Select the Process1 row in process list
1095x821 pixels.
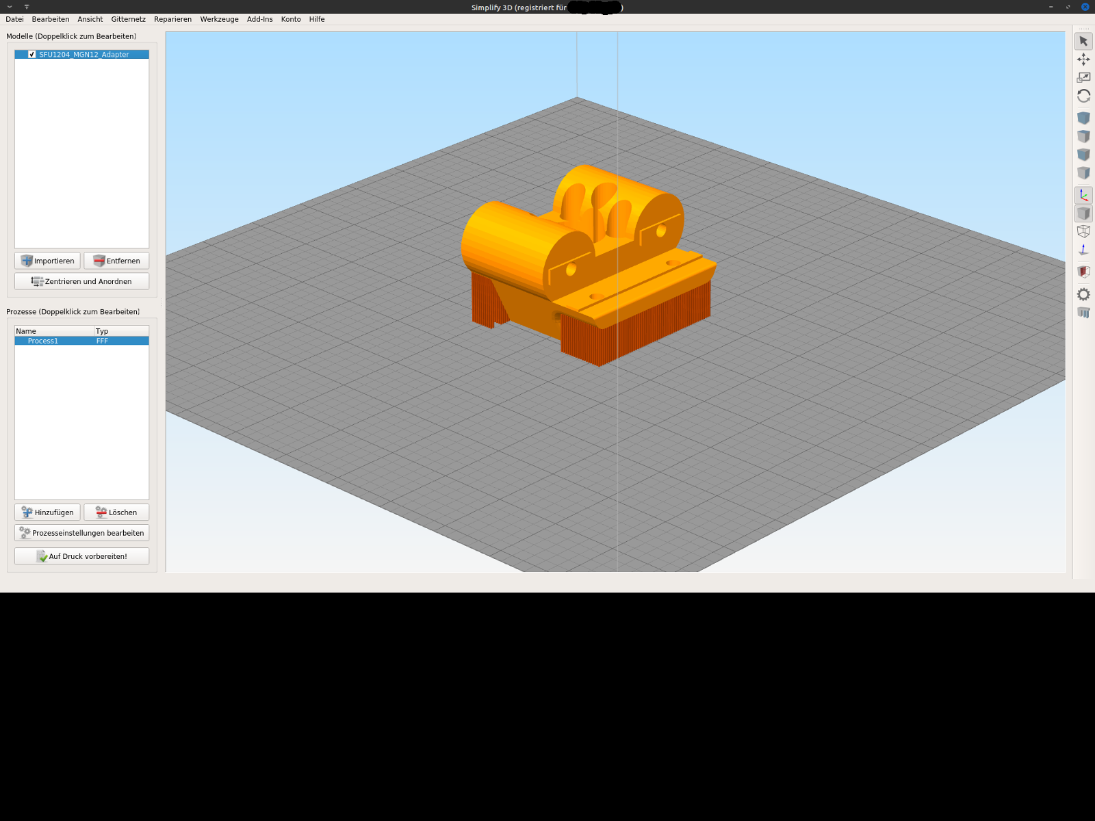click(x=81, y=341)
